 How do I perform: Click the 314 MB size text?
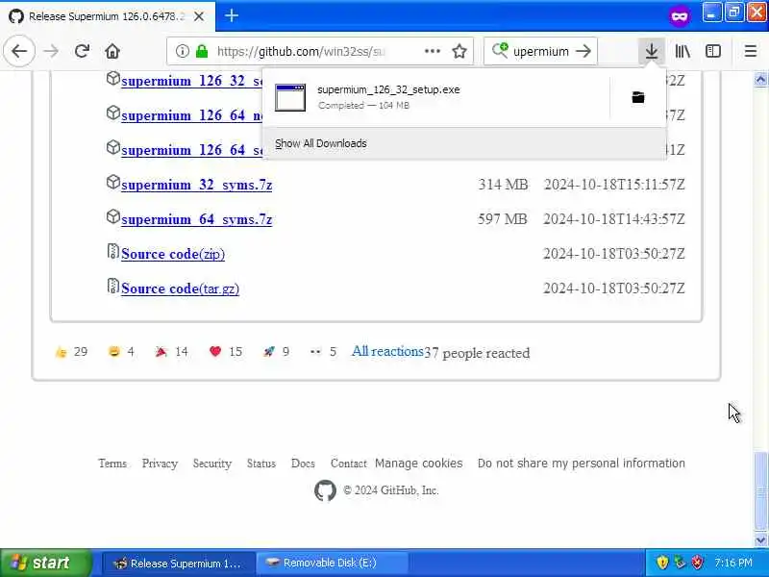click(503, 185)
